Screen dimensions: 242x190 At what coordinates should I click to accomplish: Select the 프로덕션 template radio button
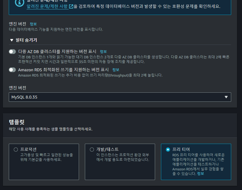point(16,150)
